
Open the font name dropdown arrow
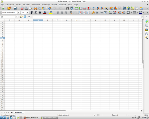click(19, 12)
